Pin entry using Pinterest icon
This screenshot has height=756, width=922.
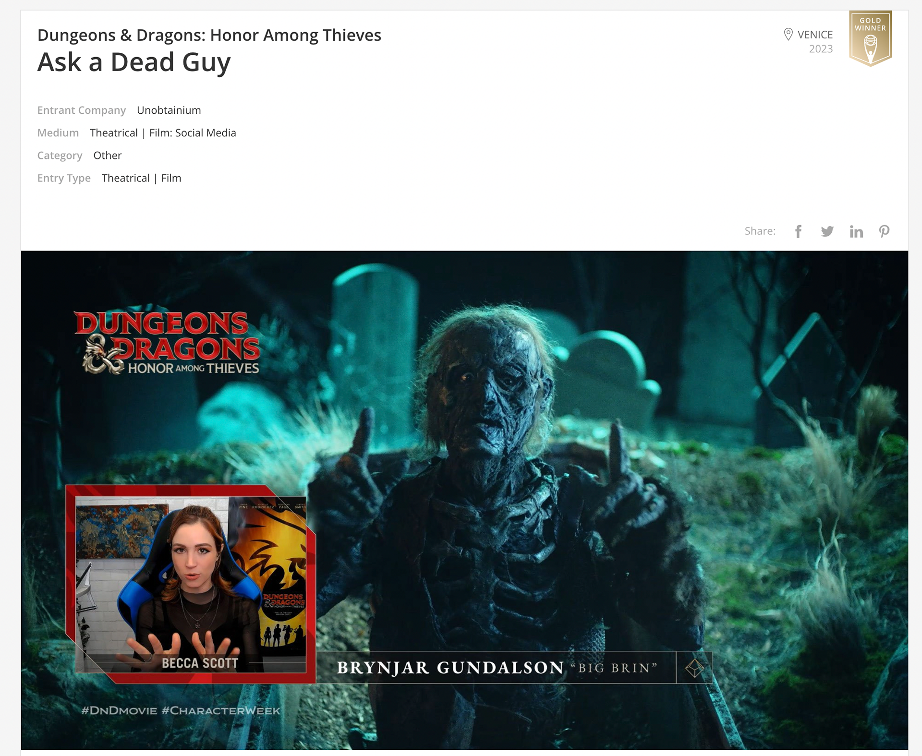pos(884,231)
